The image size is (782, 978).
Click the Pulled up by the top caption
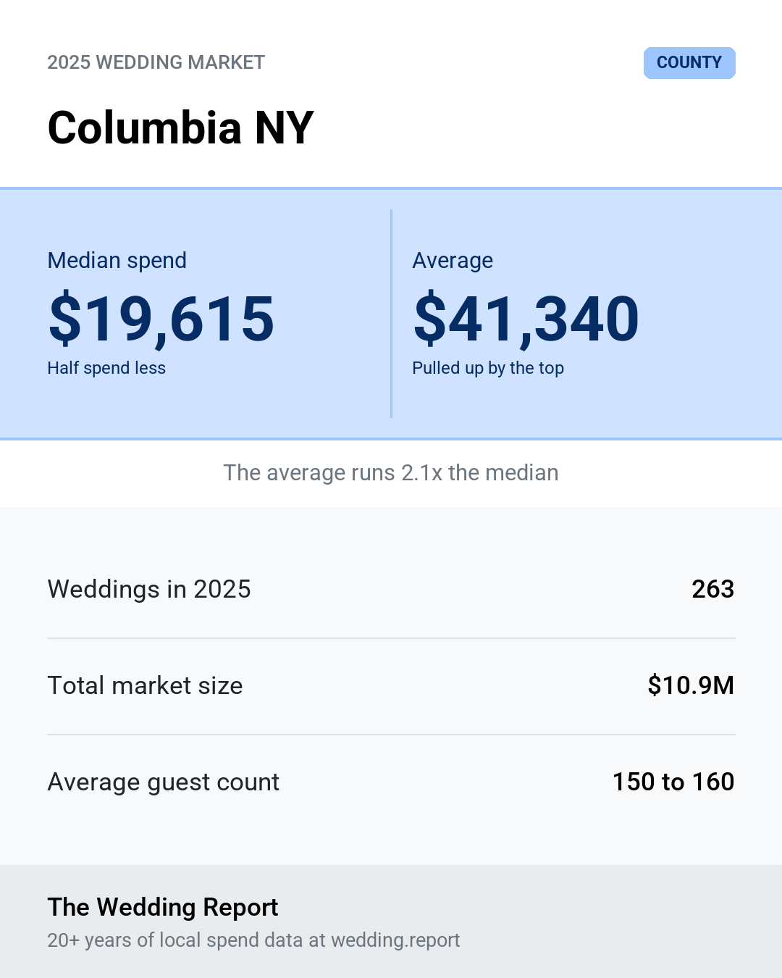point(488,368)
